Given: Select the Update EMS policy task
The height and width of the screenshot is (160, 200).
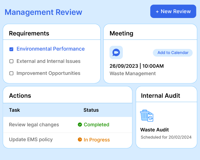Looking at the screenshot, I should [x=31, y=139].
